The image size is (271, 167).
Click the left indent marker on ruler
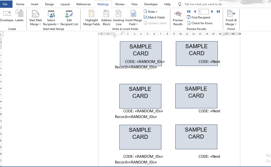115,36
